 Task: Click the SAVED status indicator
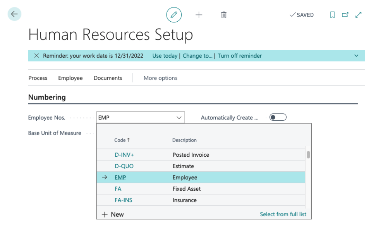click(x=302, y=15)
